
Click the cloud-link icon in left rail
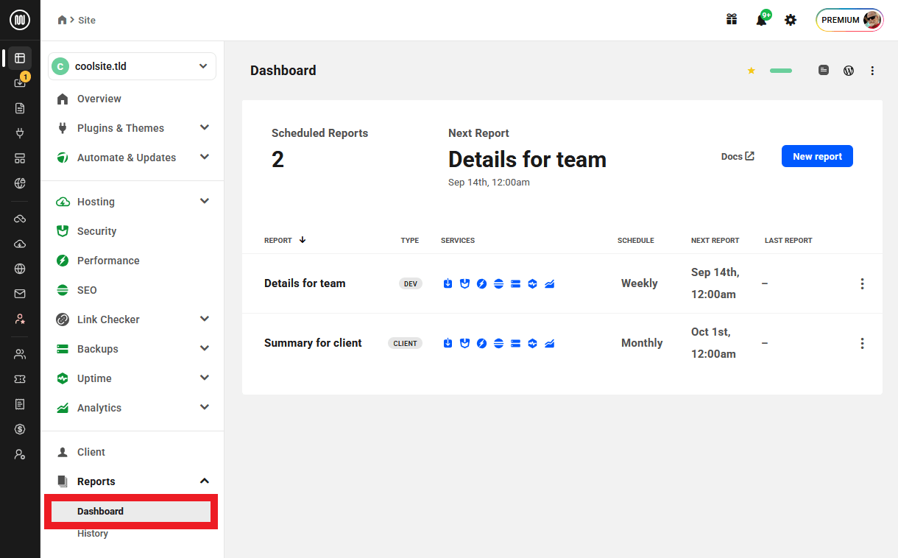(x=20, y=219)
